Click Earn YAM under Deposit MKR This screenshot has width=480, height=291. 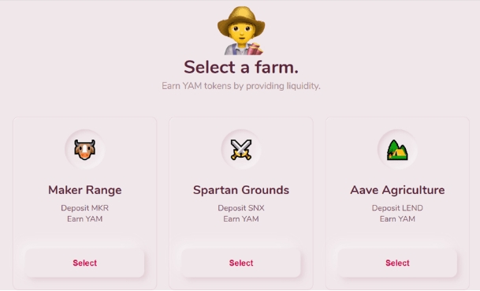(85, 219)
